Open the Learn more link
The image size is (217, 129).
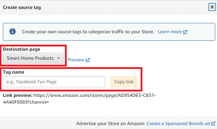[x=170, y=32]
